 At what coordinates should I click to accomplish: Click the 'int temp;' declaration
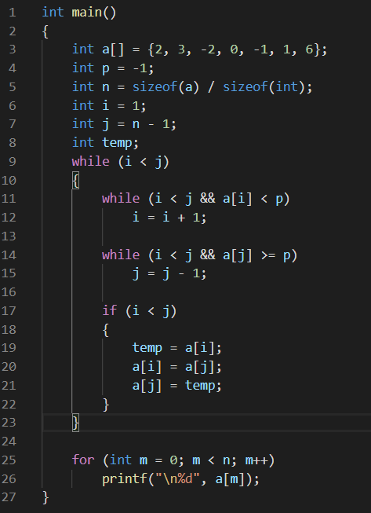[105, 143]
